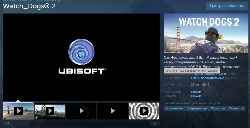Play the fourth dark video thumbnail
Image resolution: width=250 pixels, height=128 pixels.
point(113,111)
